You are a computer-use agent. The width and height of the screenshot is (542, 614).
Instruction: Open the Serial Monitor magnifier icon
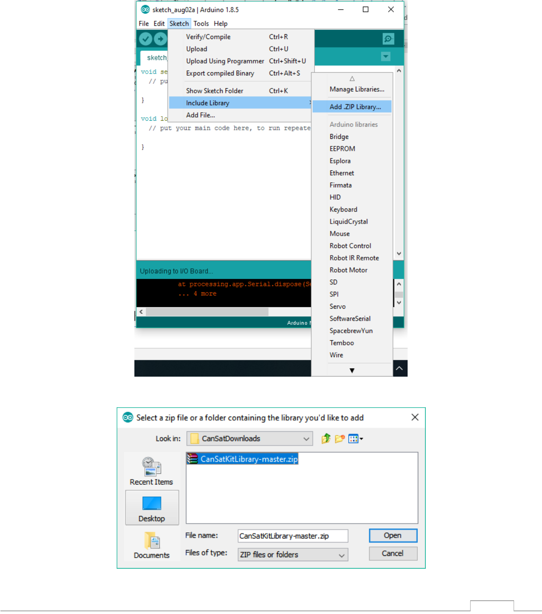(x=389, y=39)
